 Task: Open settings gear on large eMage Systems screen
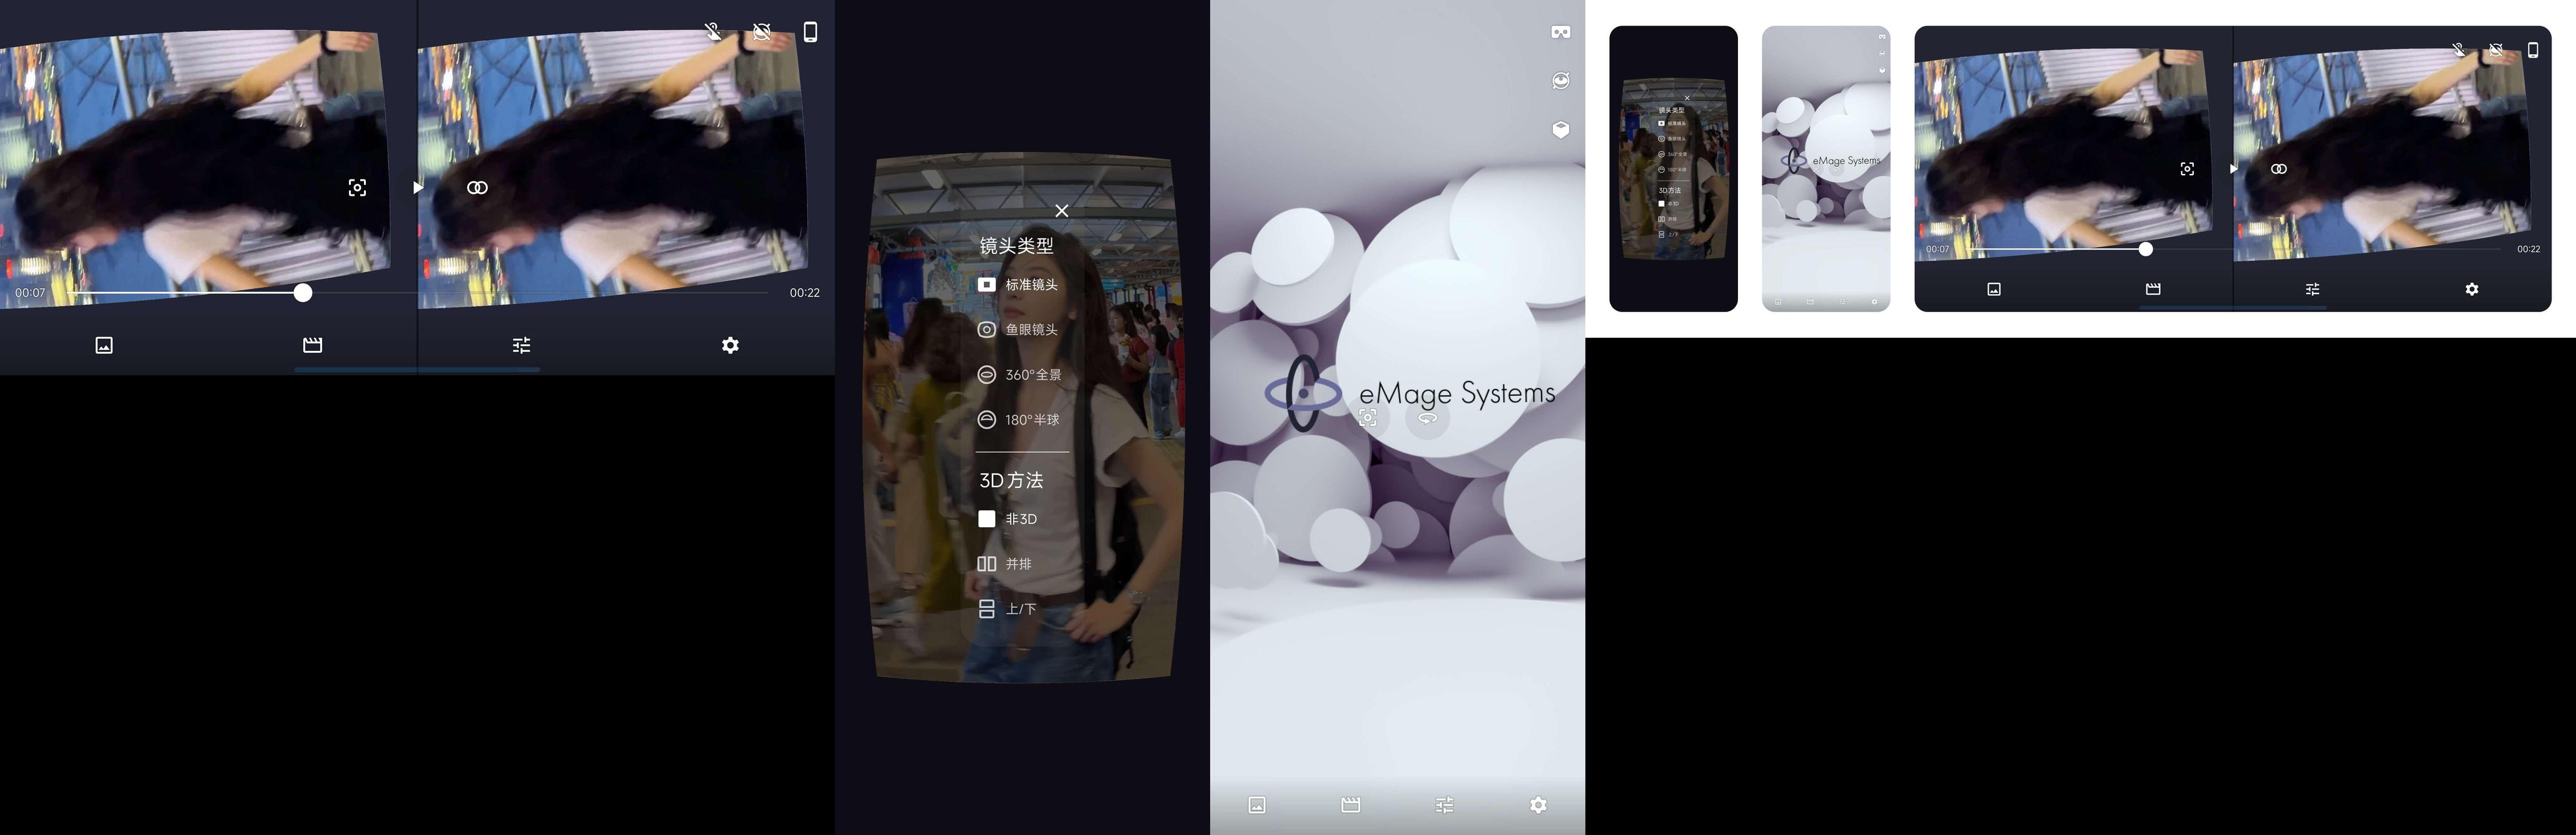(x=1538, y=805)
